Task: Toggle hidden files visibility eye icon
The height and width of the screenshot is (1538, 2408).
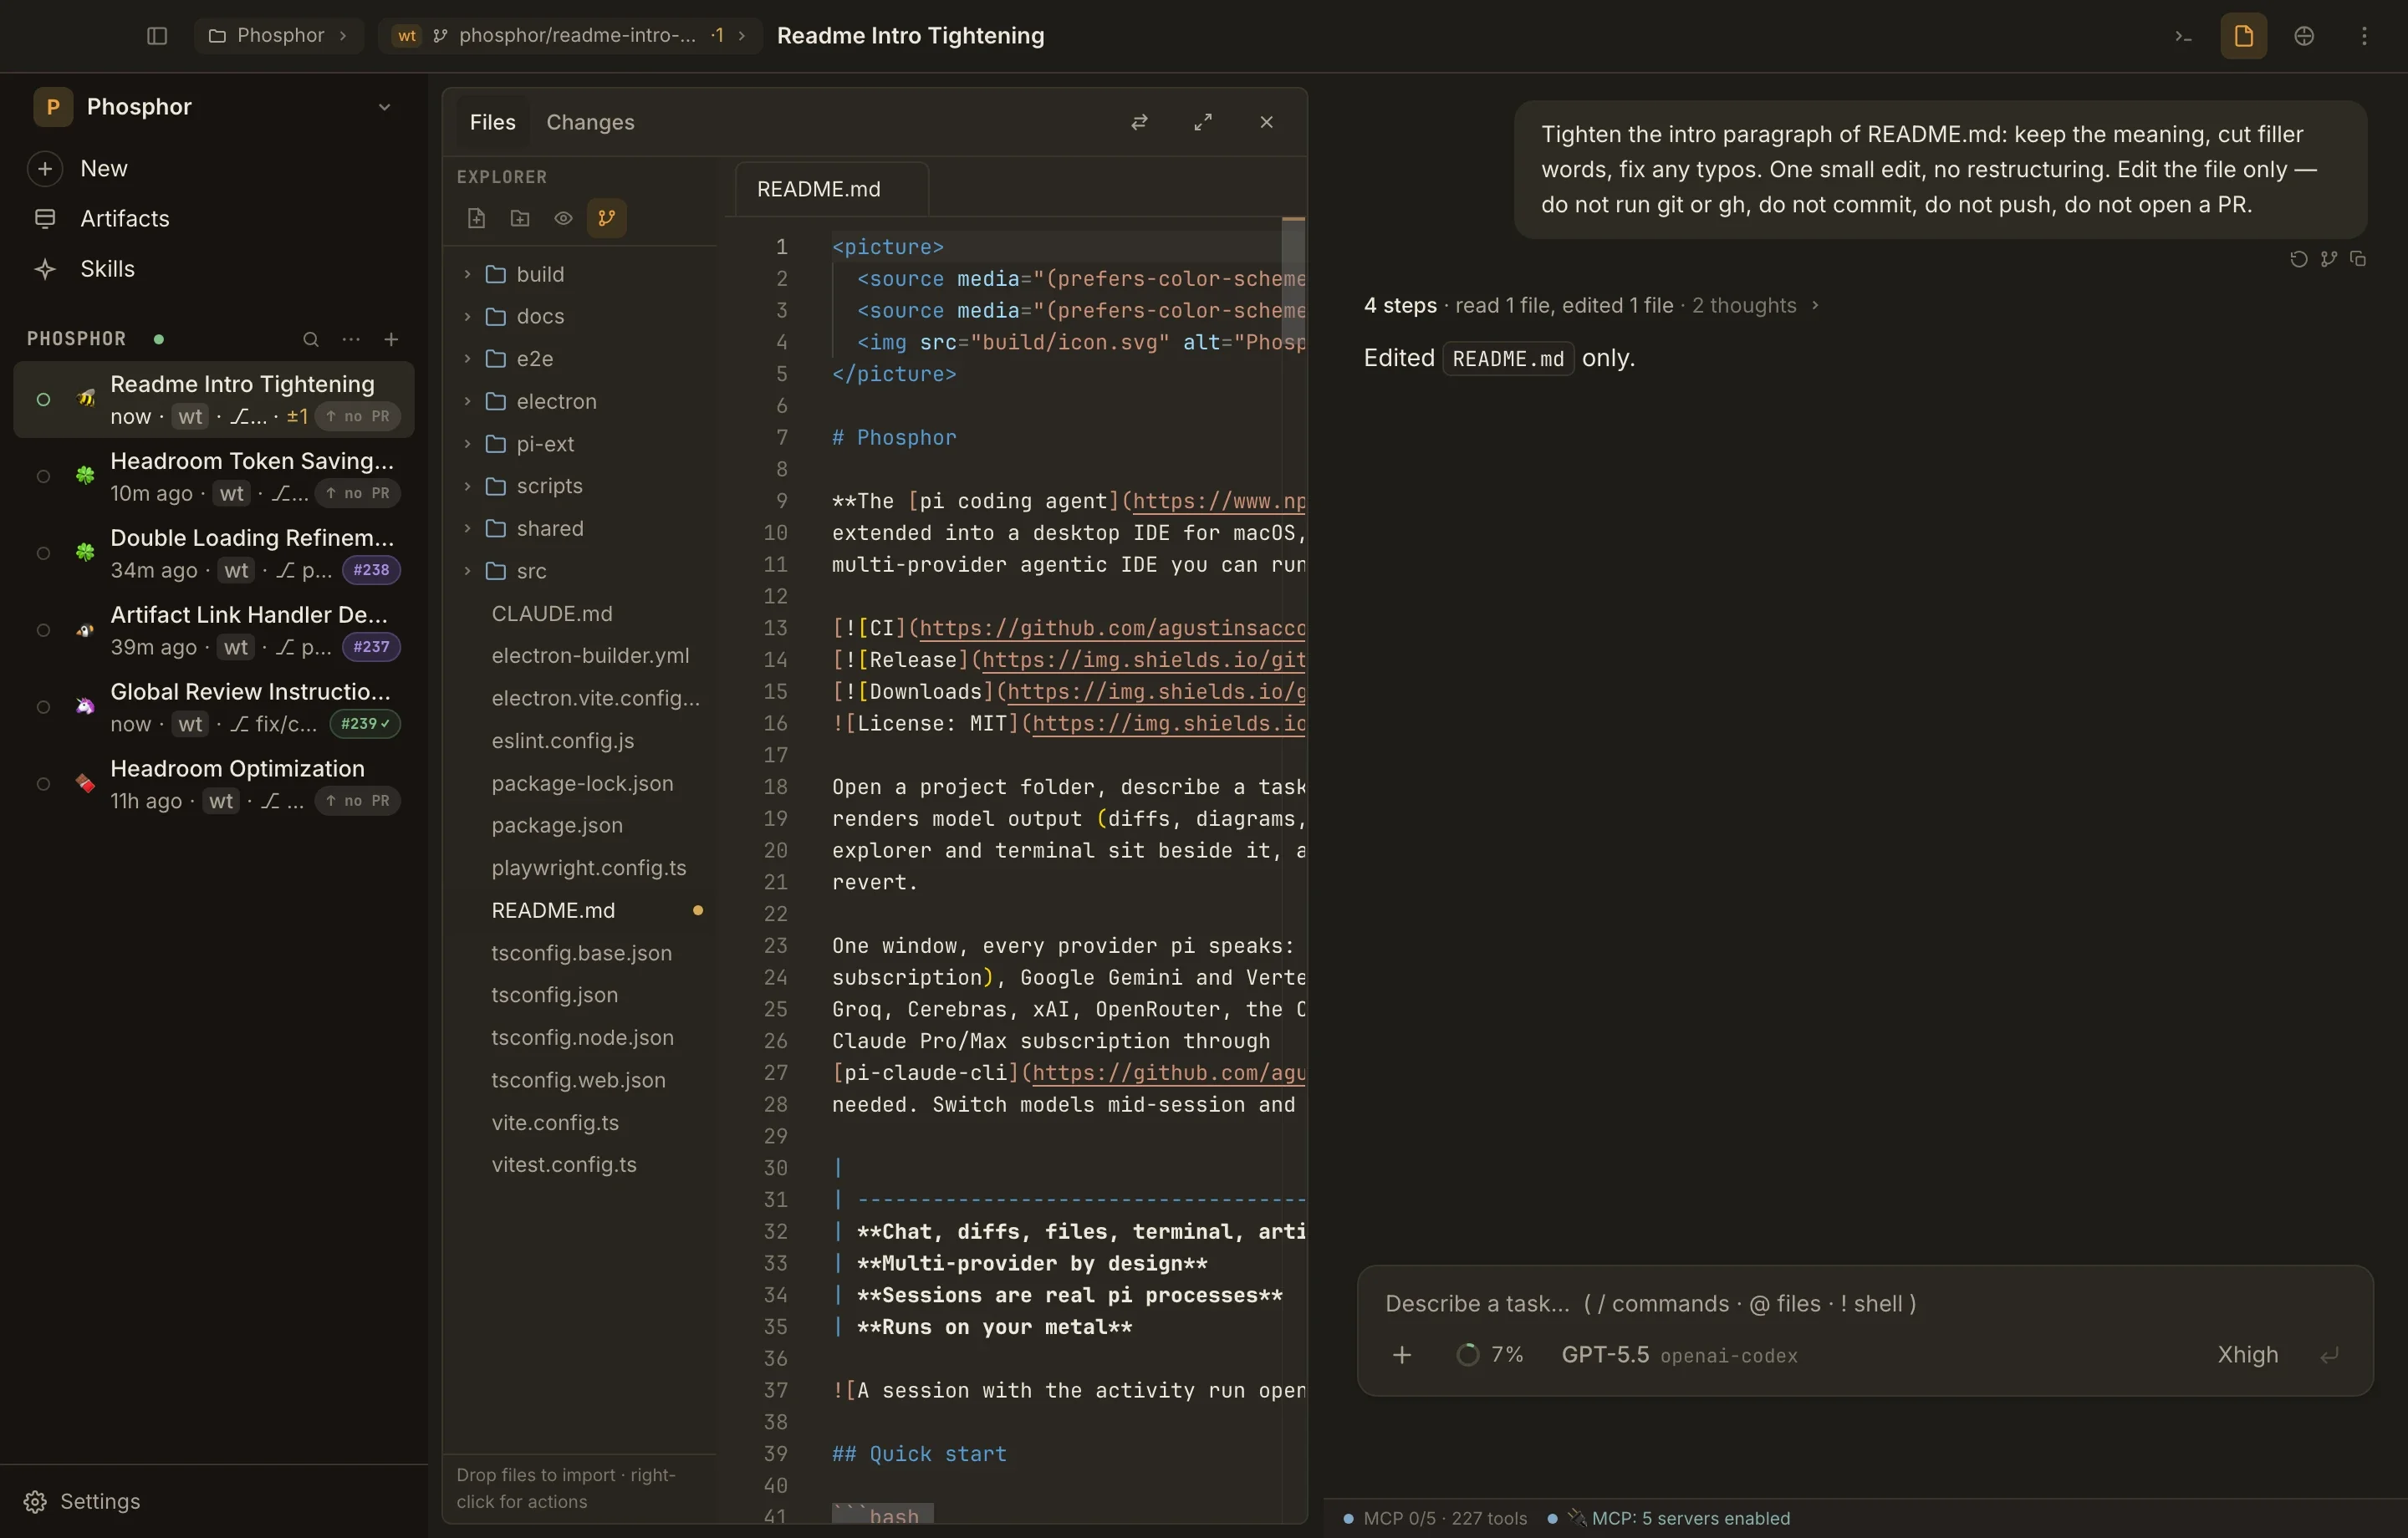Action: point(563,218)
